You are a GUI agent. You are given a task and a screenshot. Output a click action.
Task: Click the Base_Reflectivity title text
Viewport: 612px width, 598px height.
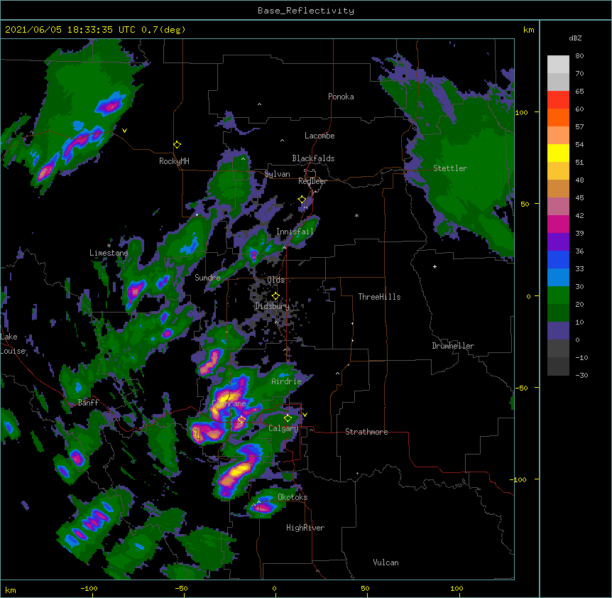306,11
